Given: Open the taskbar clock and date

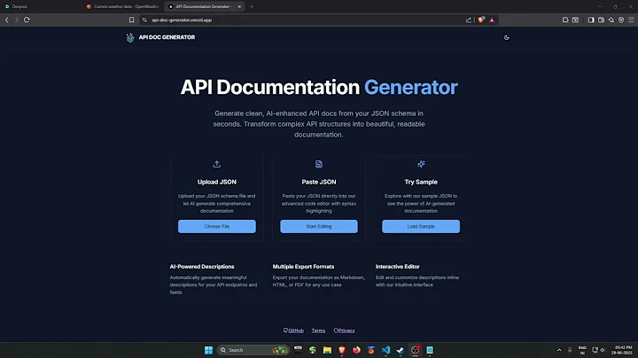Looking at the screenshot, I should tap(622, 350).
